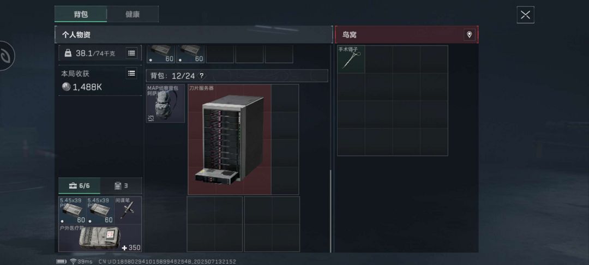
Task: Switch to the 背包 tab
Action: tap(81, 14)
